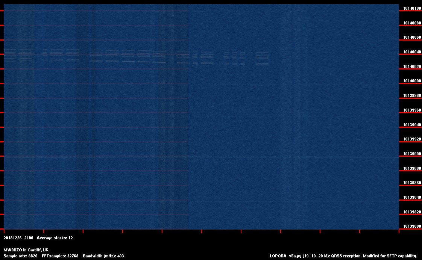Click the 10139960 frequency label

point(412,110)
